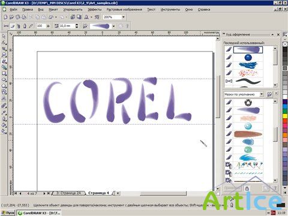
Task: Select the Smart Fill tool
Action: tap(4, 67)
